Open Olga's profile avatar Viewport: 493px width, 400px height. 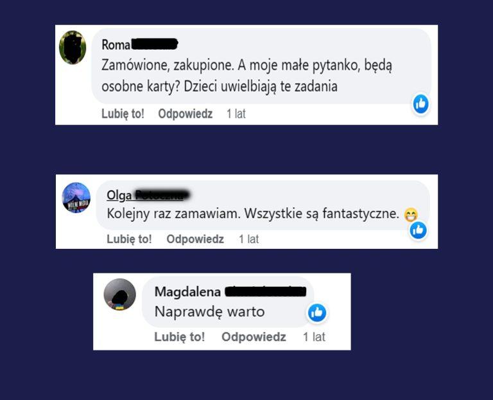coord(76,197)
